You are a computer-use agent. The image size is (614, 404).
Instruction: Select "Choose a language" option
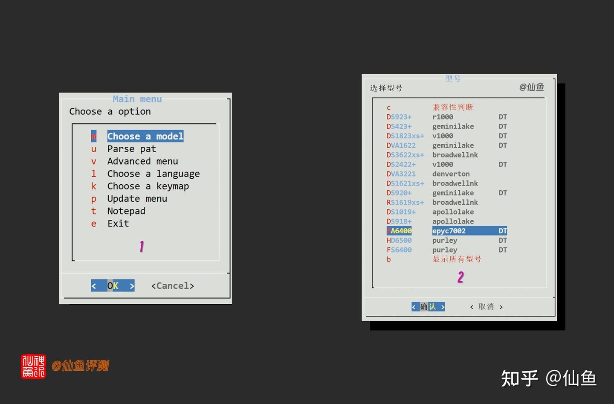click(x=145, y=174)
